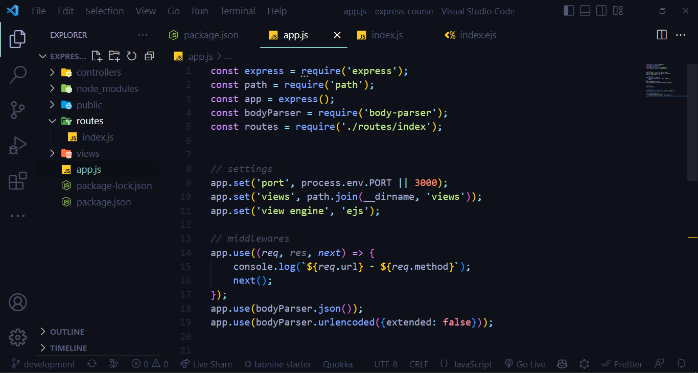The height and width of the screenshot is (373, 698).
Task: Start a Live Share session
Action: (x=206, y=364)
